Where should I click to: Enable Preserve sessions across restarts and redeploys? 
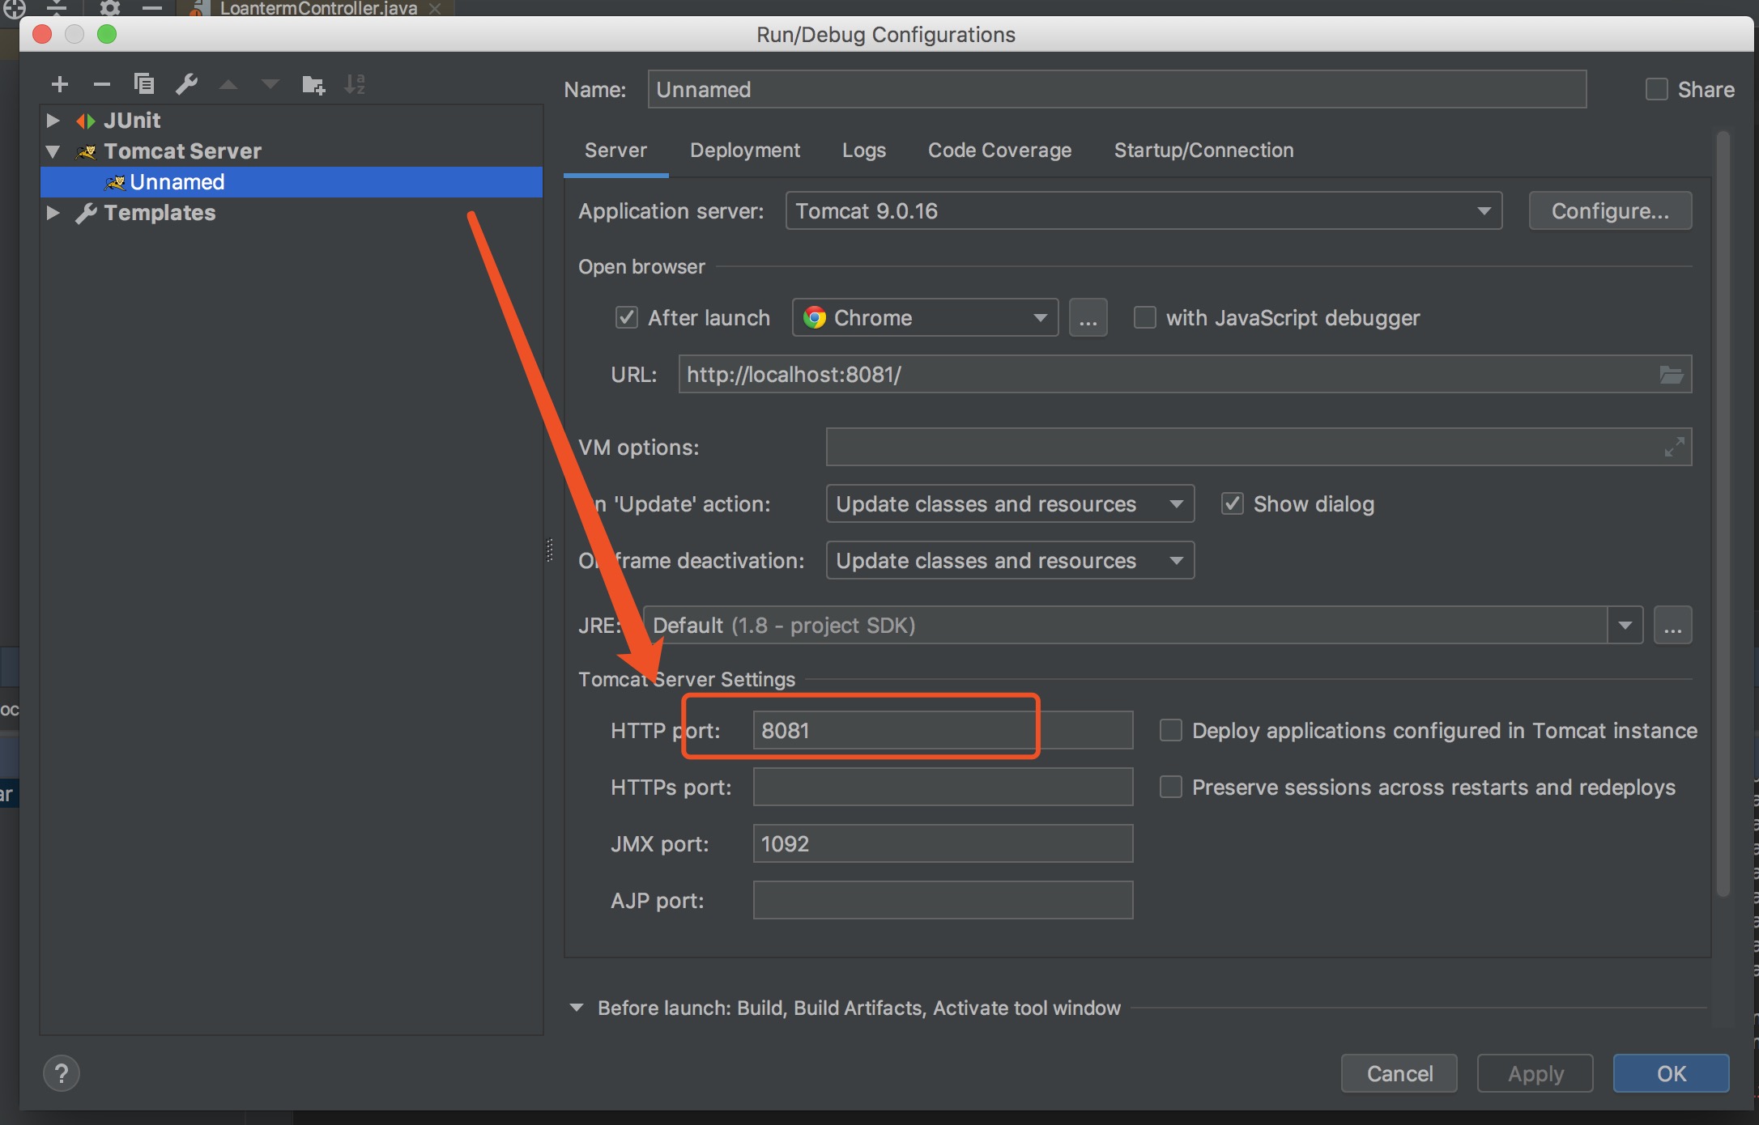(x=1171, y=787)
